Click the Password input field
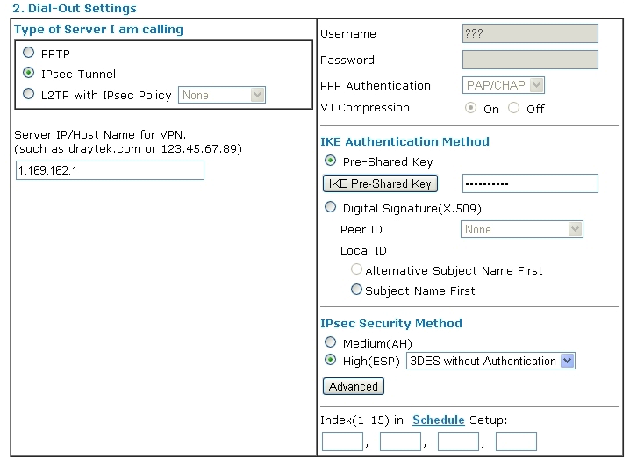This screenshot has width=637, height=459. [530, 60]
